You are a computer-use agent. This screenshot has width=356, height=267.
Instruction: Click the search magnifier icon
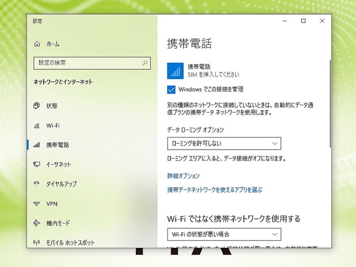[145, 63]
